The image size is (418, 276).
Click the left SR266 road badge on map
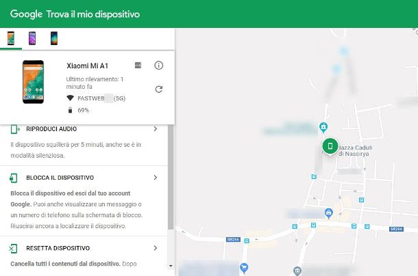233,240
